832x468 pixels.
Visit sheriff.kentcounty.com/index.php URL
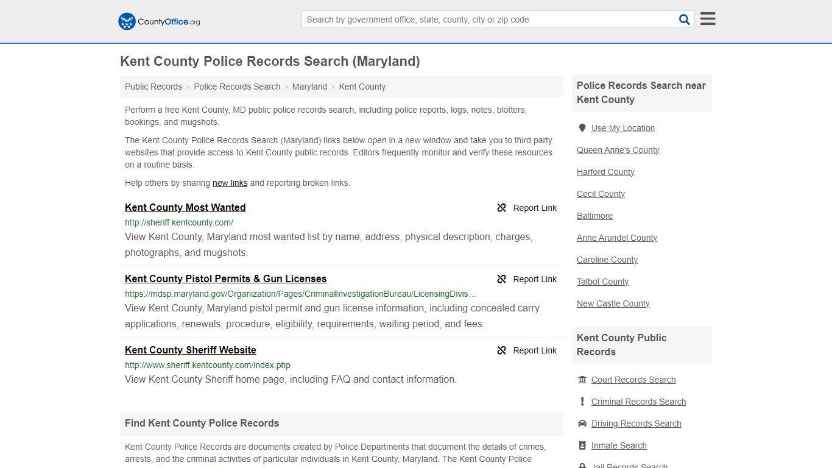coord(208,365)
